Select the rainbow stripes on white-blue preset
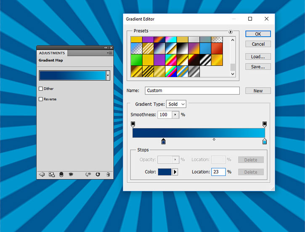This screenshot has height=232, width=305. click(x=171, y=72)
